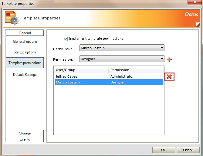Select Startup options in sidebar
The width and height of the screenshot is (203, 156).
[25, 52]
